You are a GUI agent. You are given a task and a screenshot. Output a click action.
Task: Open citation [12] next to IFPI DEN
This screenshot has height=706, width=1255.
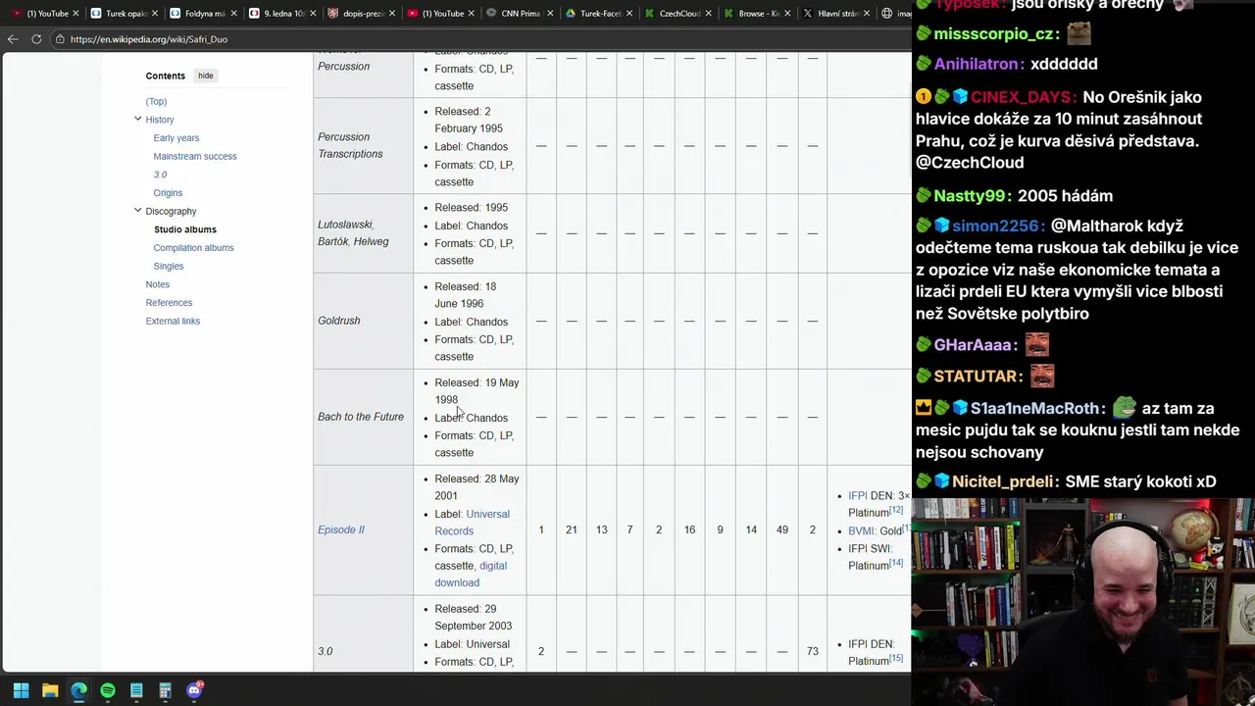click(x=896, y=510)
